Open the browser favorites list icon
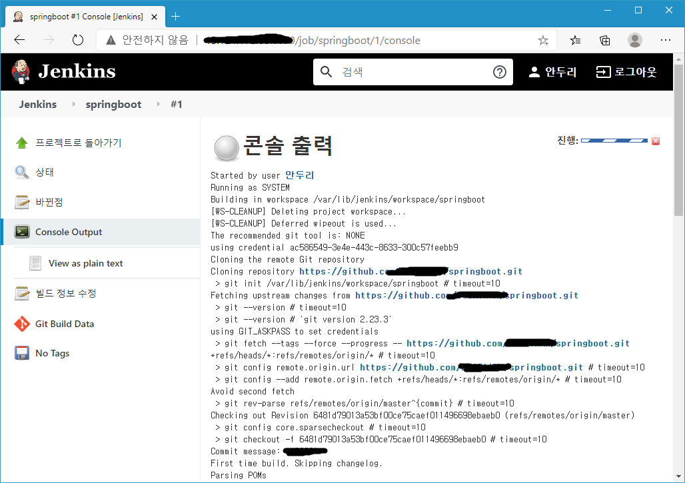The height and width of the screenshot is (483, 685). pos(575,41)
